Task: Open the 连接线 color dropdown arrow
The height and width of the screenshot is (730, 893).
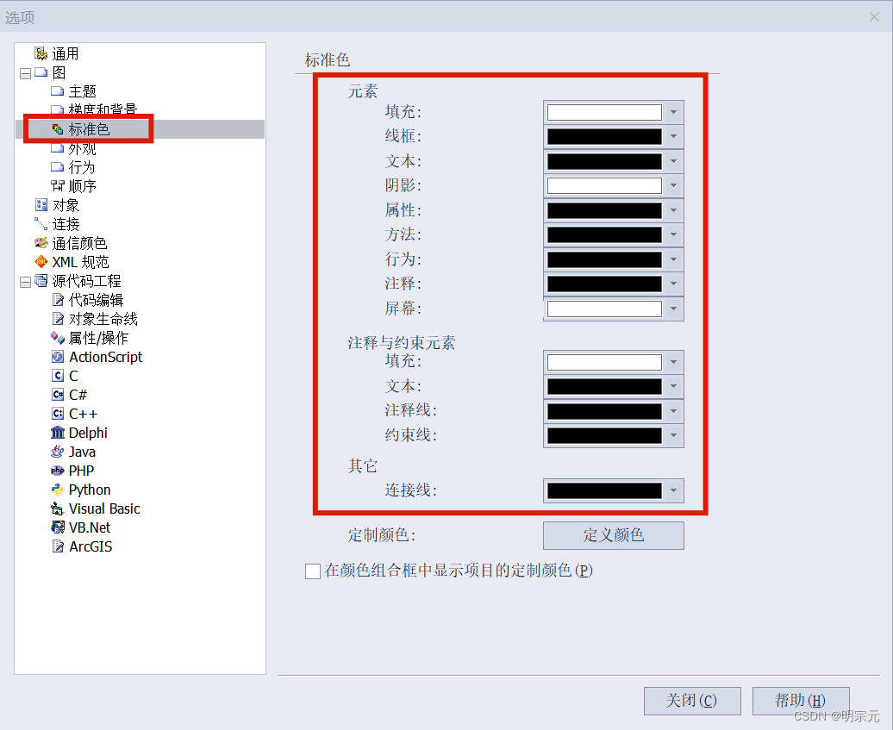Action: point(674,490)
